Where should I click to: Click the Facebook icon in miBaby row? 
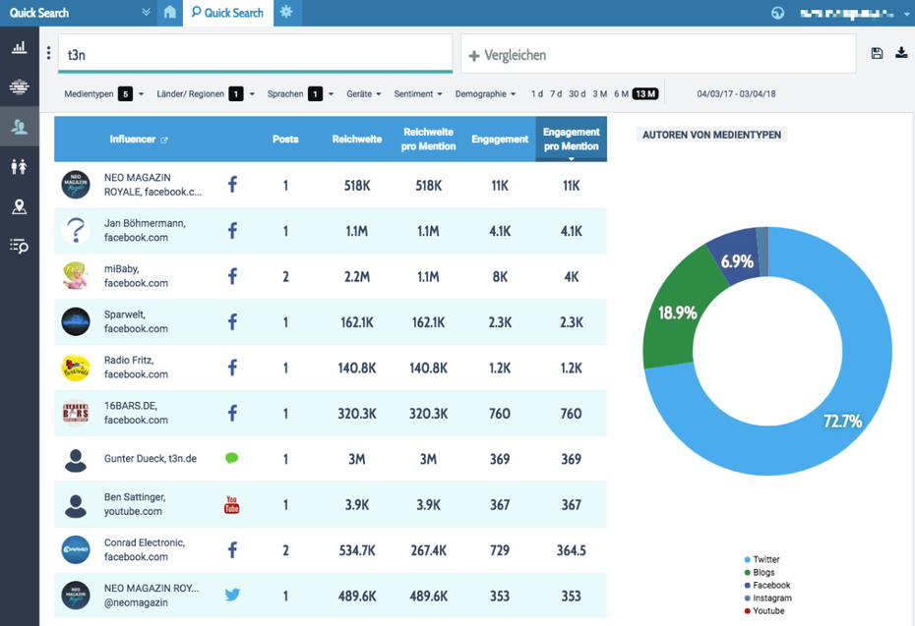232,276
